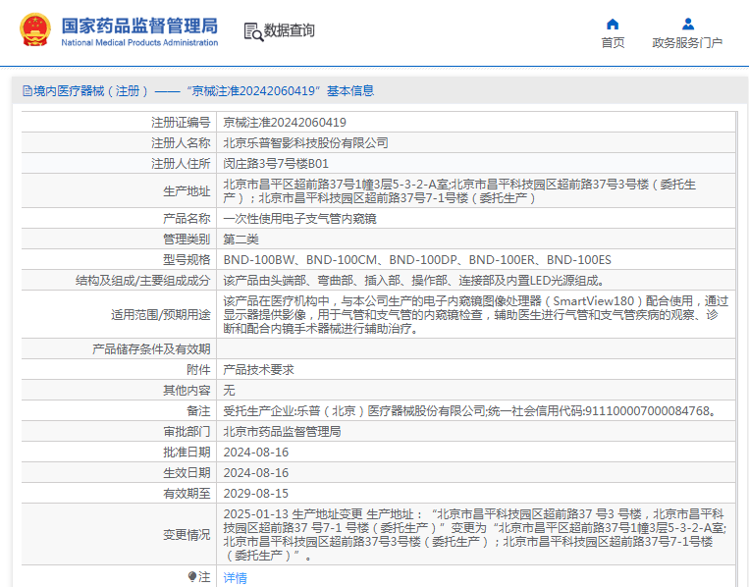Click the empty 产品储存条件及有效期 value cell

[x=476, y=348]
